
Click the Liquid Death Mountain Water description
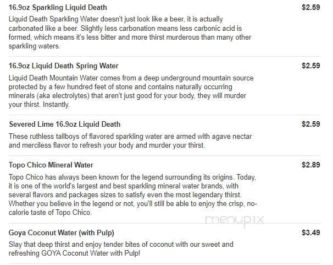131,91
